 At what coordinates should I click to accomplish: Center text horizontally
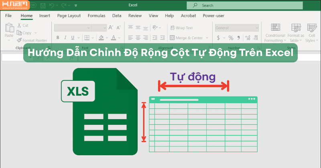(x=138, y=38)
